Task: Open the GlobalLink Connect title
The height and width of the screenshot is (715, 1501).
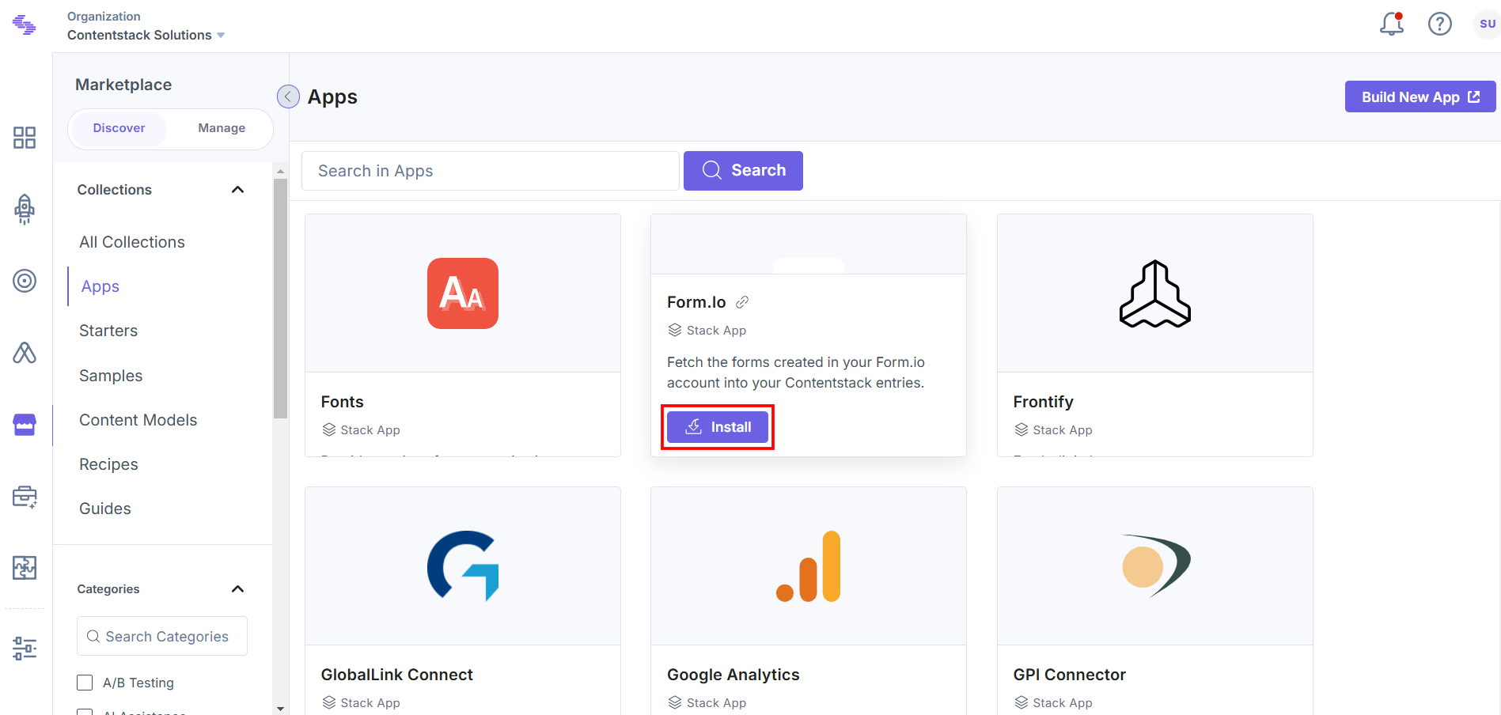Action: click(x=397, y=675)
